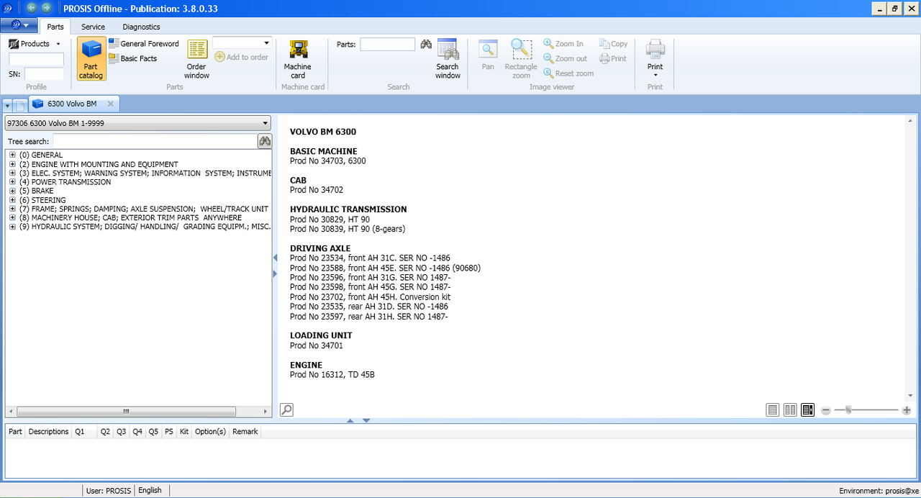This screenshot has height=498, width=921.
Task: Select the 6300 Volvo BM document tab
Action: click(72, 104)
